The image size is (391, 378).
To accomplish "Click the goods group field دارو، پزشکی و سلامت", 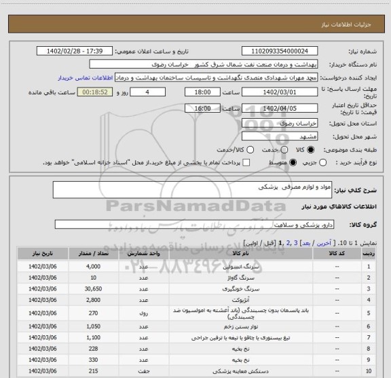I will (194, 225).
